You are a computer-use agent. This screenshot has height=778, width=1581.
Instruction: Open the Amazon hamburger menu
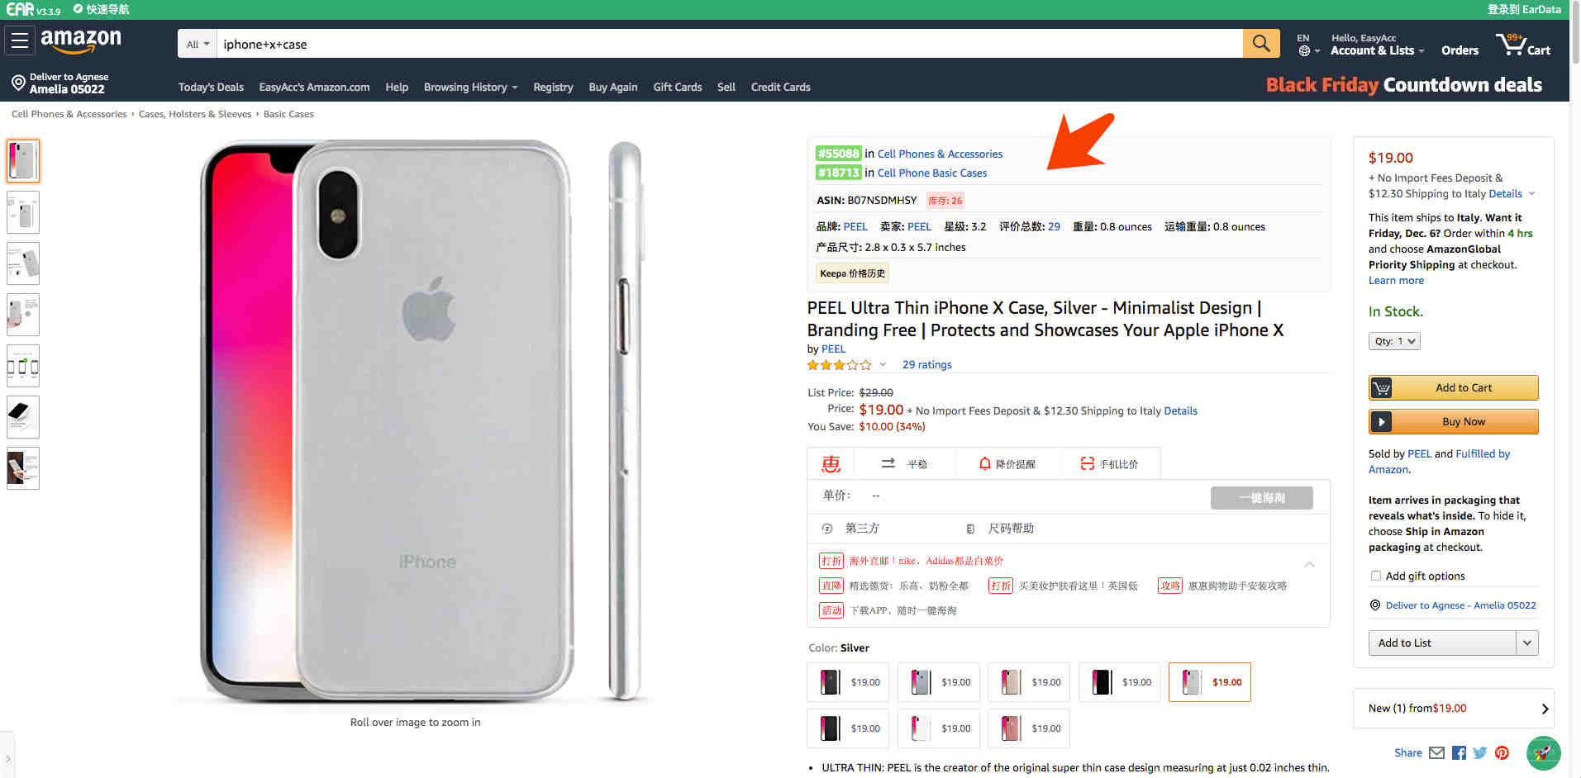(x=20, y=40)
